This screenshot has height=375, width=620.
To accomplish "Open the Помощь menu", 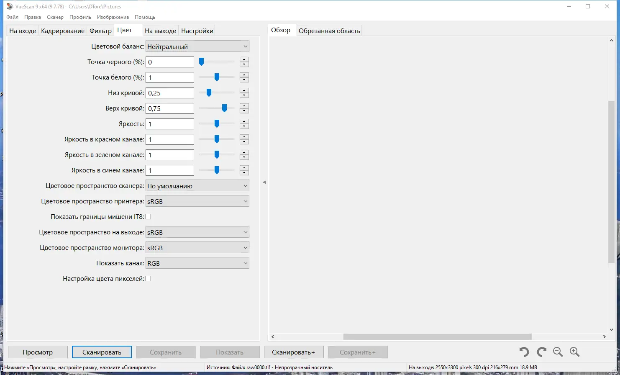I will pyautogui.click(x=145, y=17).
